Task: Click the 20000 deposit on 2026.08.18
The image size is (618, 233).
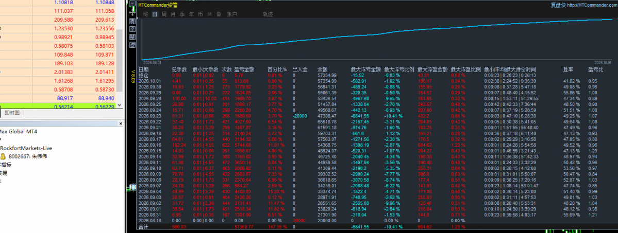Action: (x=299, y=221)
